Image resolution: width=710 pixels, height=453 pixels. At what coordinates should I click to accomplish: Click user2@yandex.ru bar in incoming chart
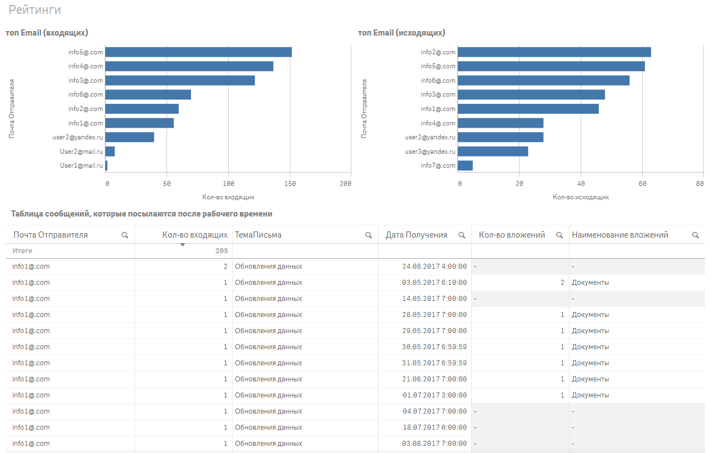pyautogui.click(x=129, y=137)
